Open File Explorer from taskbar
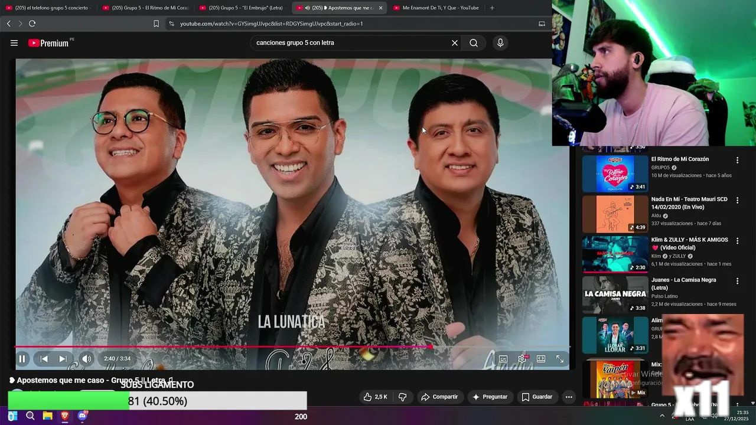 (x=47, y=416)
